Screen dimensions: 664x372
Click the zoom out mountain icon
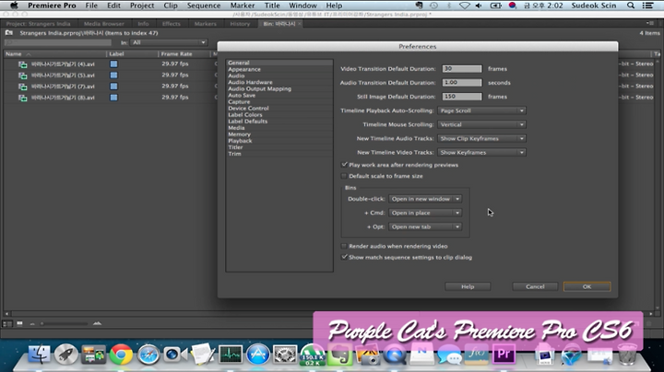click(x=32, y=324)
